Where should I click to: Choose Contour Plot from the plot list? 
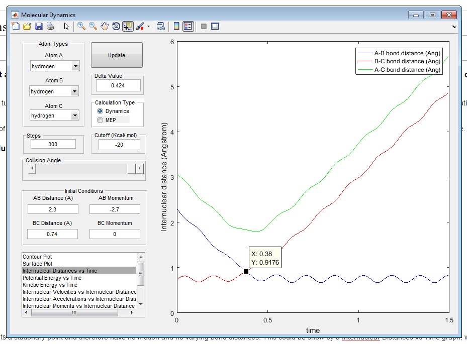[x=38, y=257]
